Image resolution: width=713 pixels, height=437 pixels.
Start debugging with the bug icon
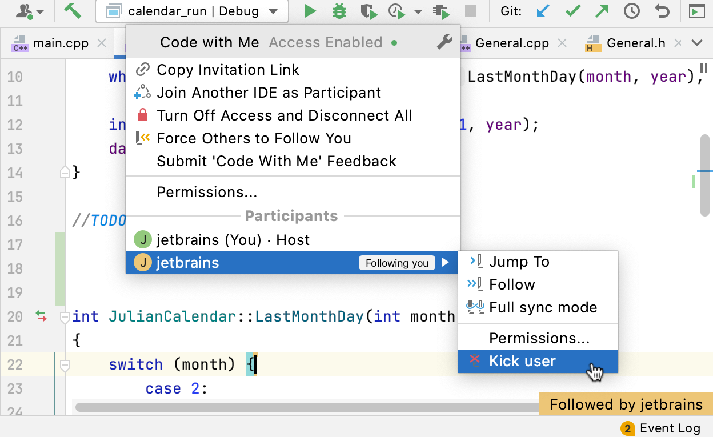pyautogui.click(x=339, y=11)
